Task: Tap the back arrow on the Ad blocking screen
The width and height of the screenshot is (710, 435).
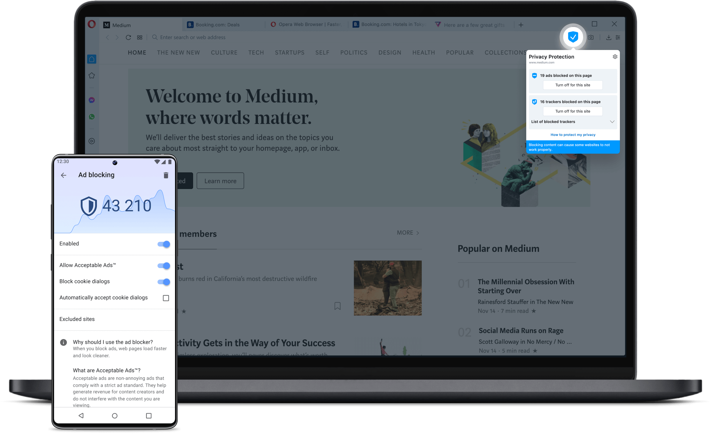Action: click(x=64, y=175)
